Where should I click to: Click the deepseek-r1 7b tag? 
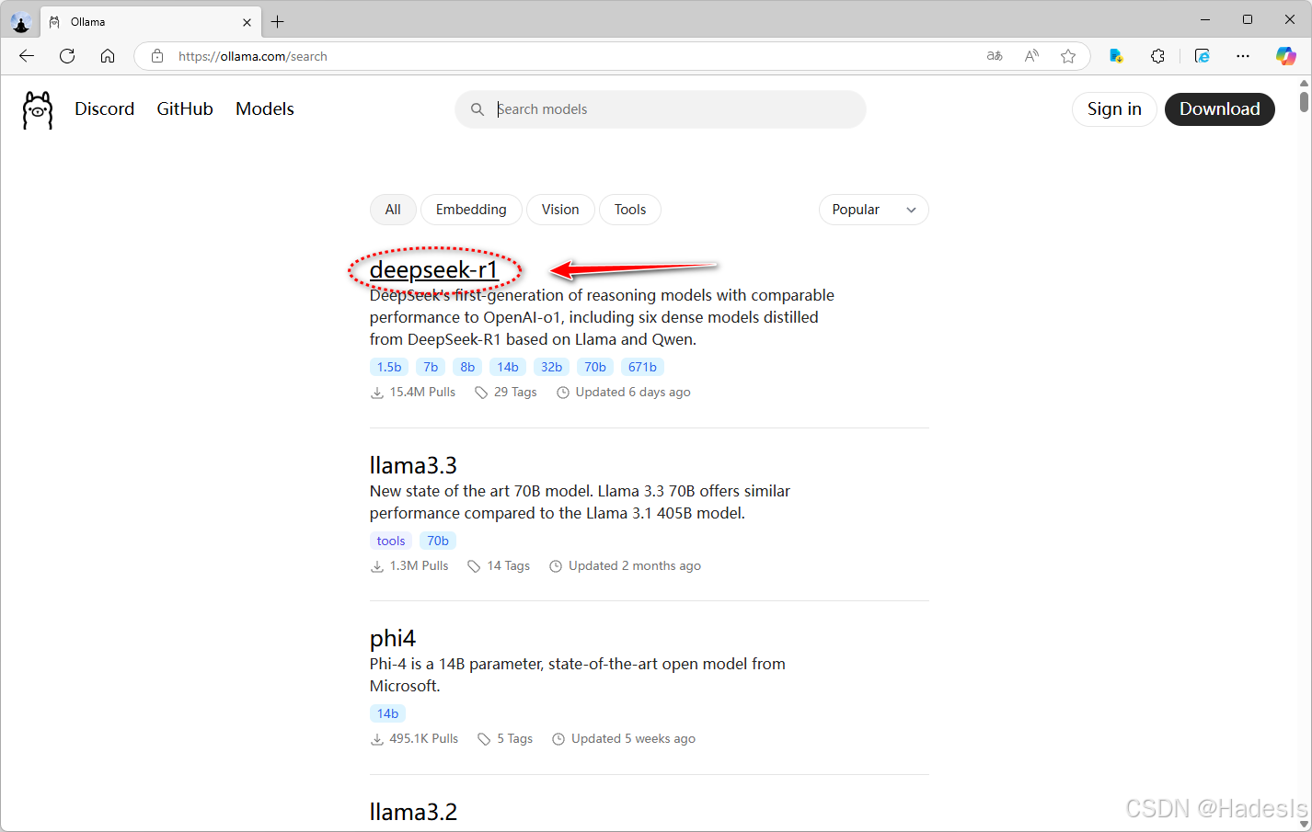pos(431,367)
